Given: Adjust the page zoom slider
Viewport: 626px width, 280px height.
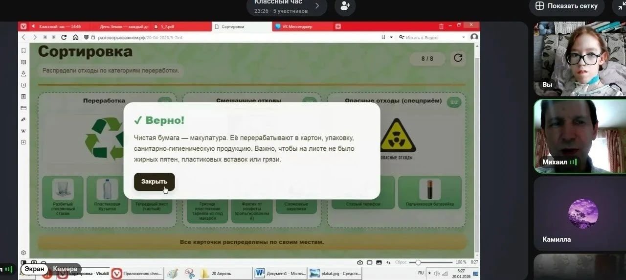Looking at the screenshot, I should (x=418, y=262).
